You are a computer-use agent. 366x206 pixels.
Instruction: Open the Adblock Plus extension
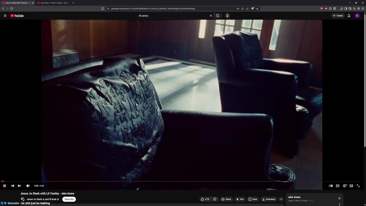tap(326, 9)
